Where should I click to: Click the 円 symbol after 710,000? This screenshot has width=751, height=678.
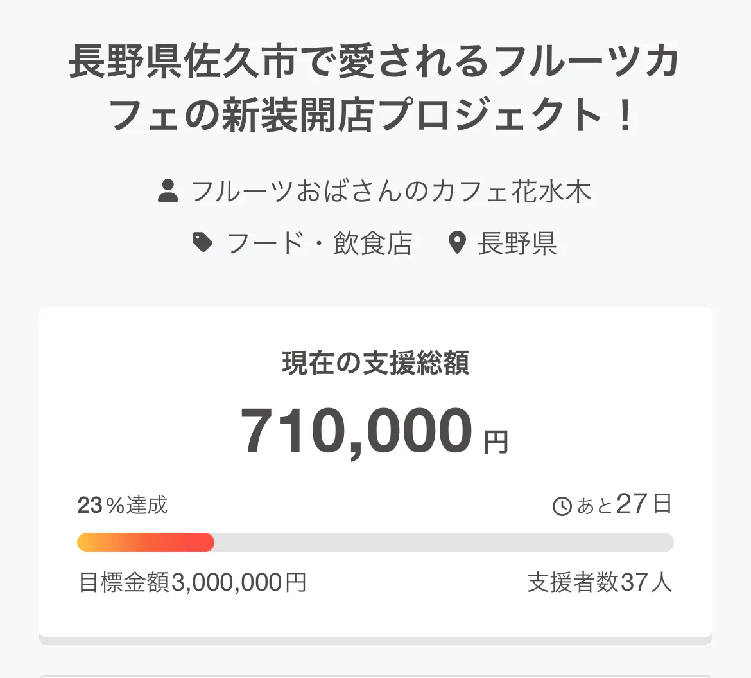[496, 442]
